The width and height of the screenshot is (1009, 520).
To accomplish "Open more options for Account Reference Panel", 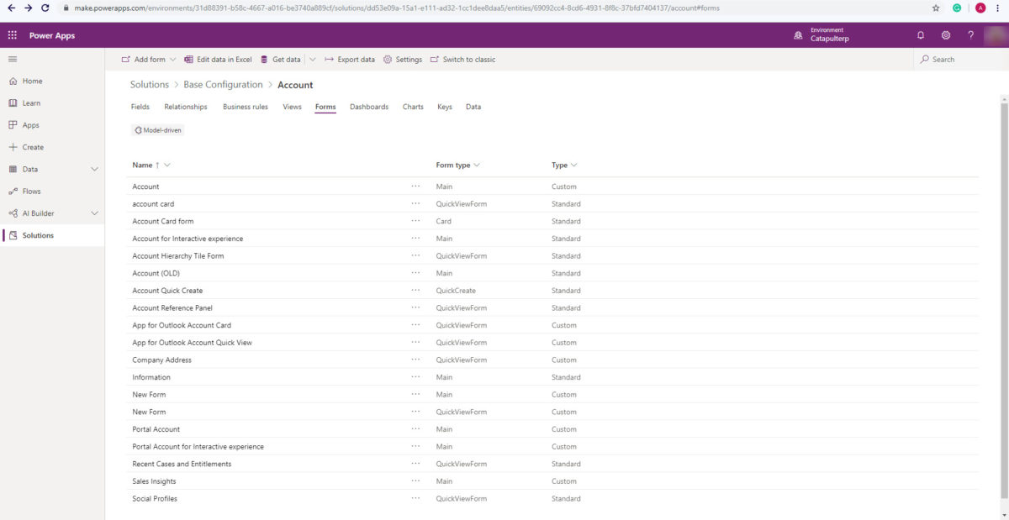I will point(415,308).
